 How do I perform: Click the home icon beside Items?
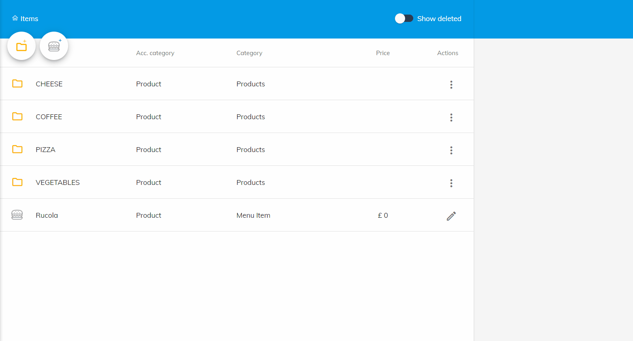(15, 18)
